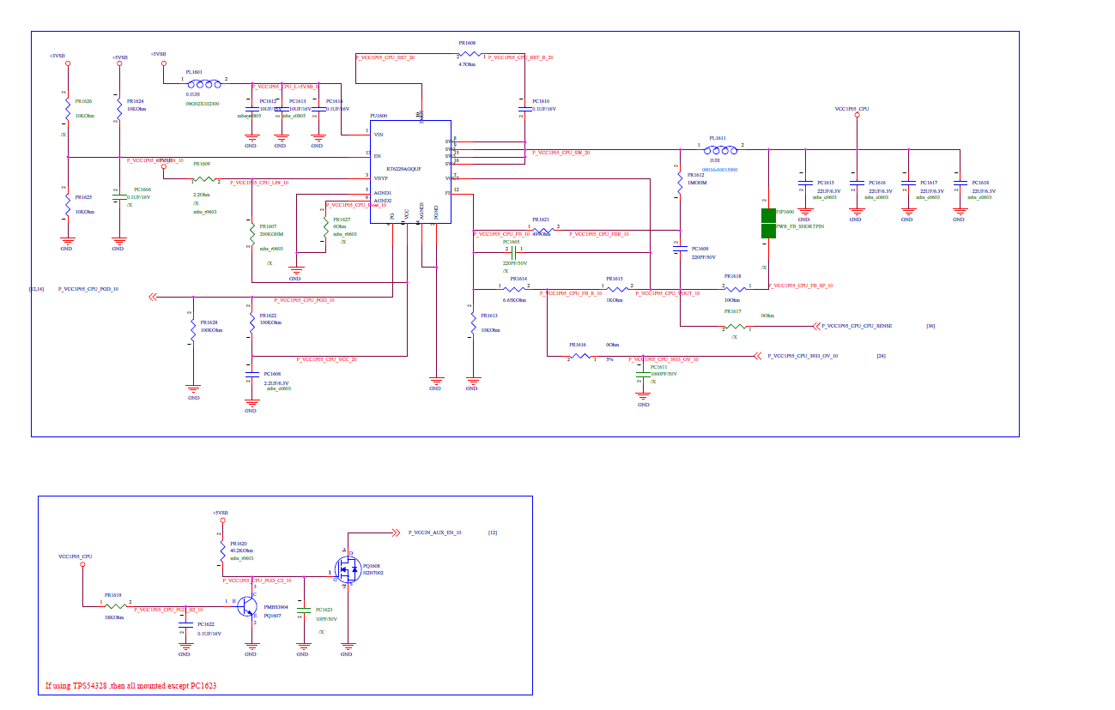Select the PQ1607 PMBS3904 transistor symbol
Screen dimensions: 1115x710
pos(247,607)
